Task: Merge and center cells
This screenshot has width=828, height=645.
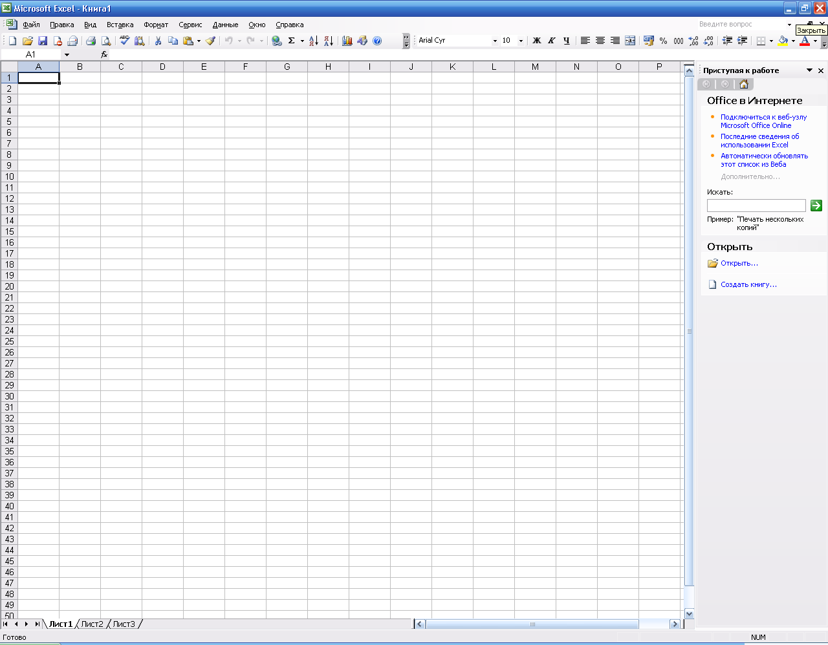Action: [x=630, y=41]
